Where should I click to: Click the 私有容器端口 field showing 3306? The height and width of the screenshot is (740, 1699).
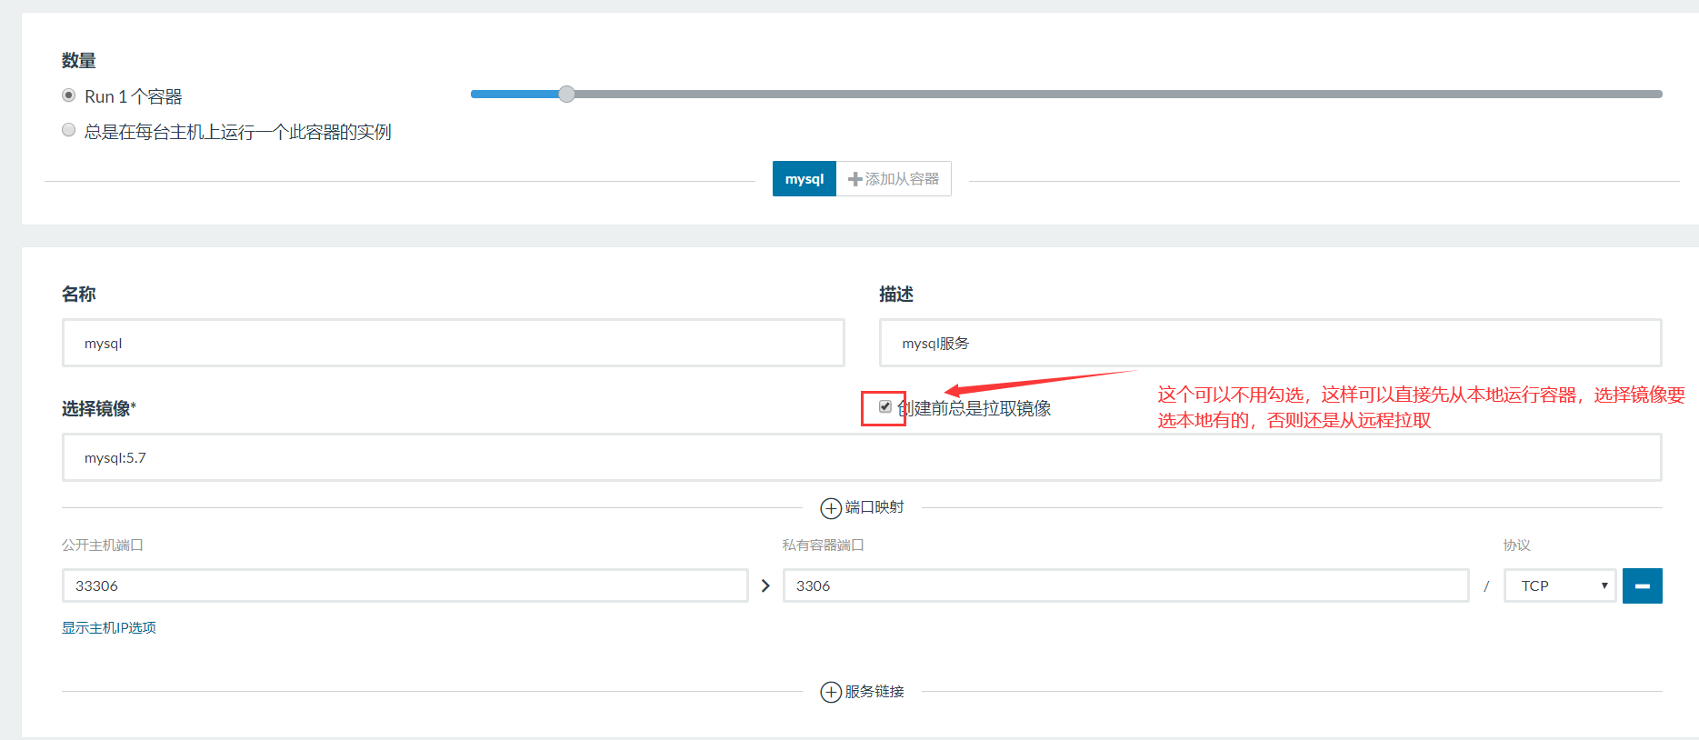pyautogui.click(x=1124, y=586)
